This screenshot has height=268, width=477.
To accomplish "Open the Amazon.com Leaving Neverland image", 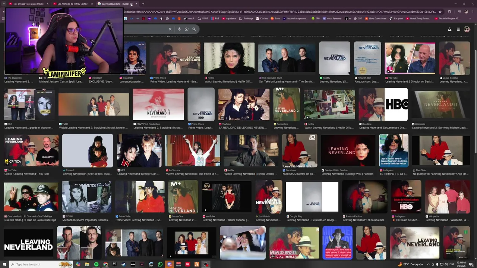I will [x=367, y=58].
